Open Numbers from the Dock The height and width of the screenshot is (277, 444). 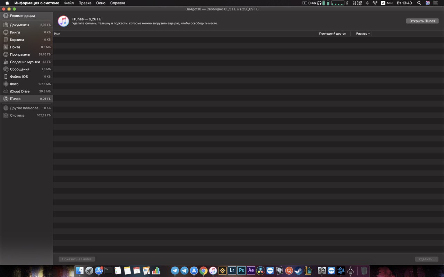coord(156,270)
